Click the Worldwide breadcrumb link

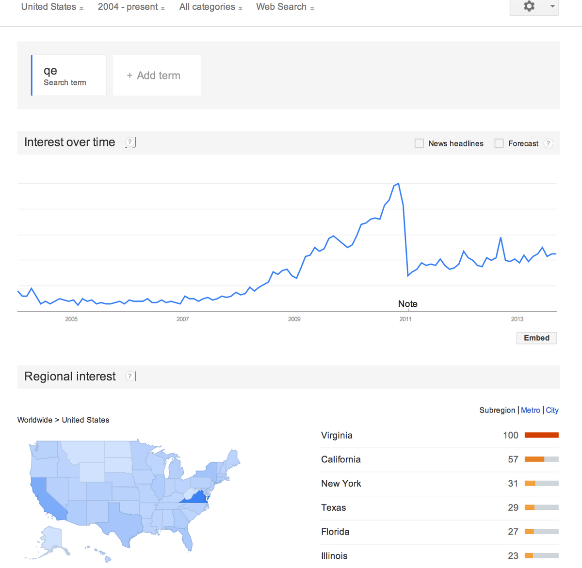pyautogui.click(x=35, y=420)
